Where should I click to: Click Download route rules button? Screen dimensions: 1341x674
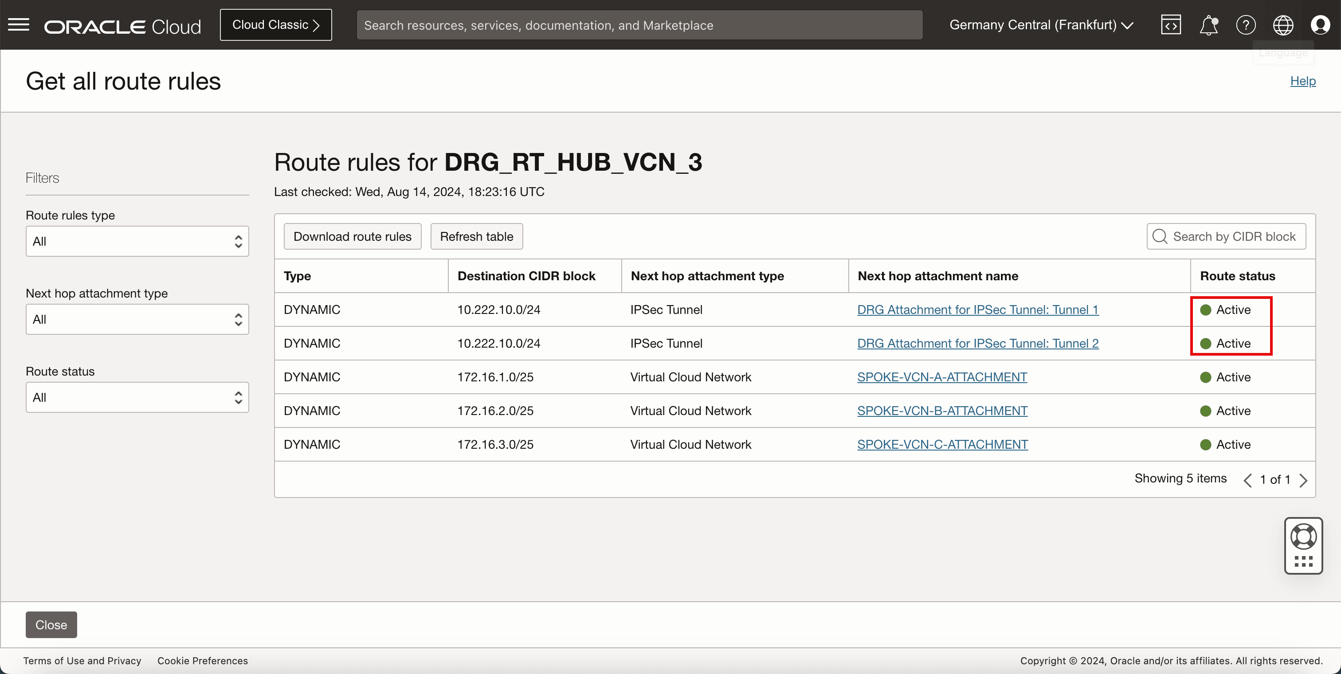pyautogui.click(x=353, y=237)
